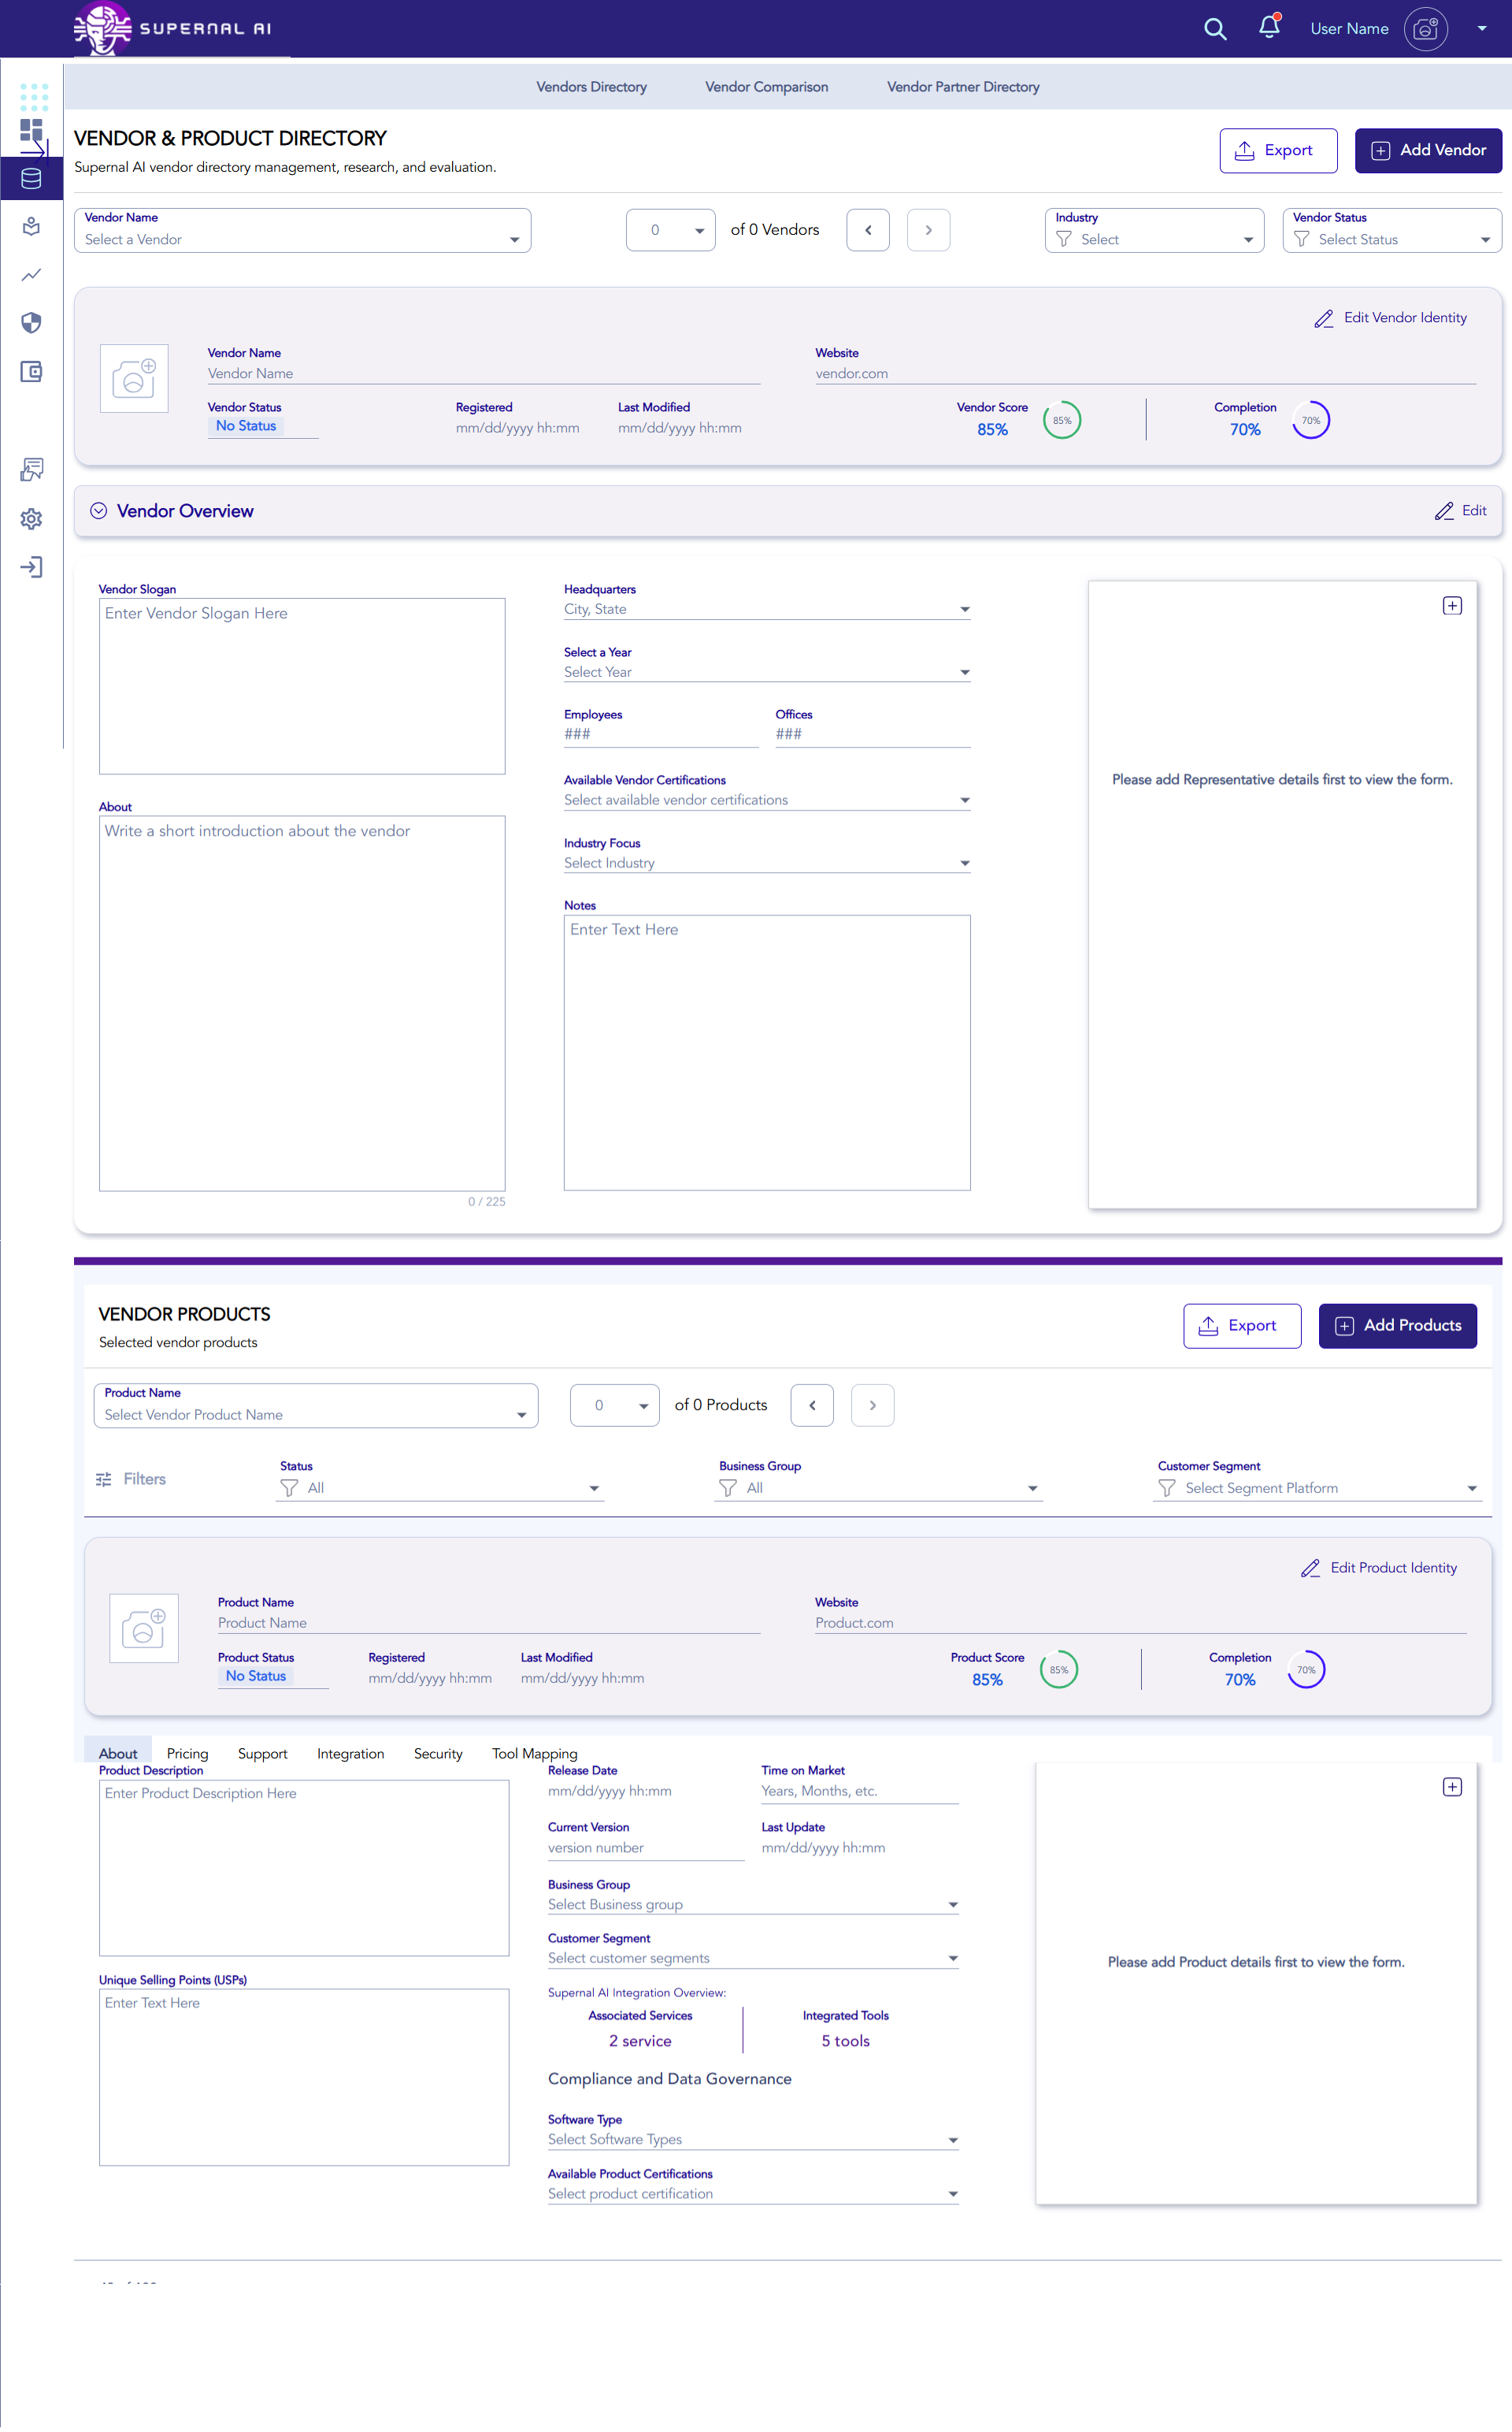Collapse the Vendor Overview section
This screenshot has height=2432, width=1512.
(x=98, y=511)
